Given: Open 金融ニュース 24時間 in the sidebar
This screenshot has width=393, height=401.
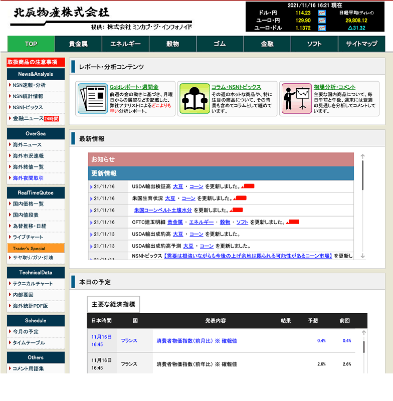Looking at the screenshot, I should coord(35,119).
